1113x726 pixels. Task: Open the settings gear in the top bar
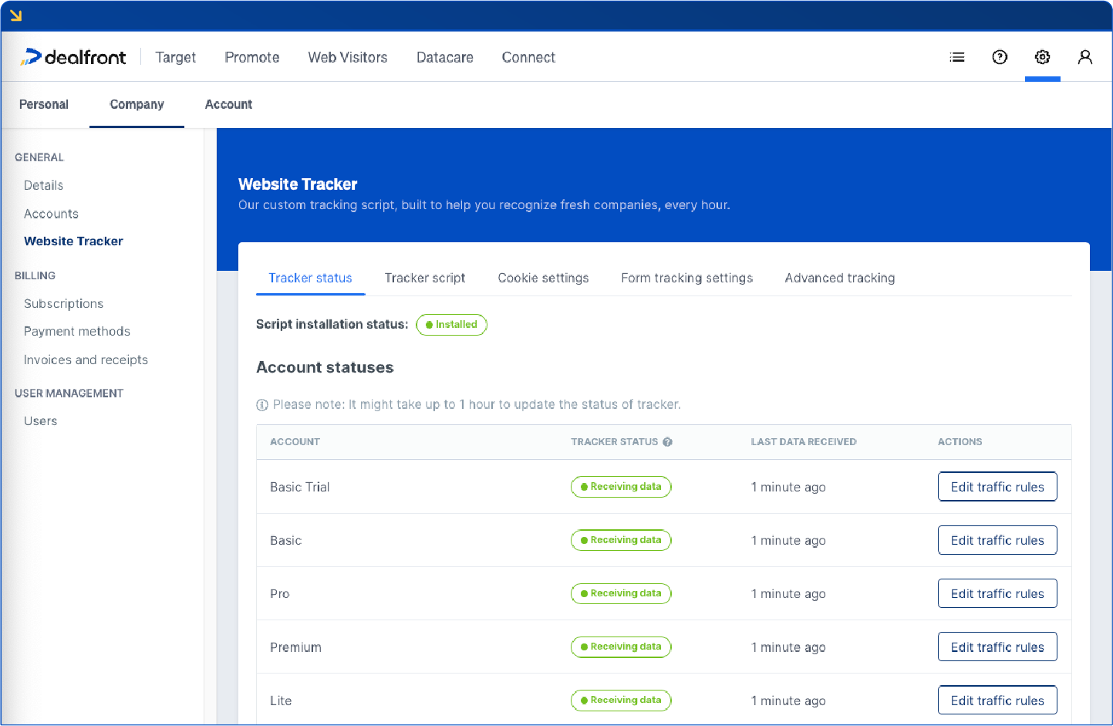pos(1043,56)
